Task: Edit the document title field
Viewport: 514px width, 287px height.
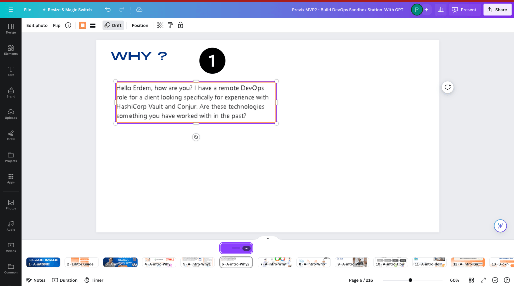Action: (x=347, y=10)
